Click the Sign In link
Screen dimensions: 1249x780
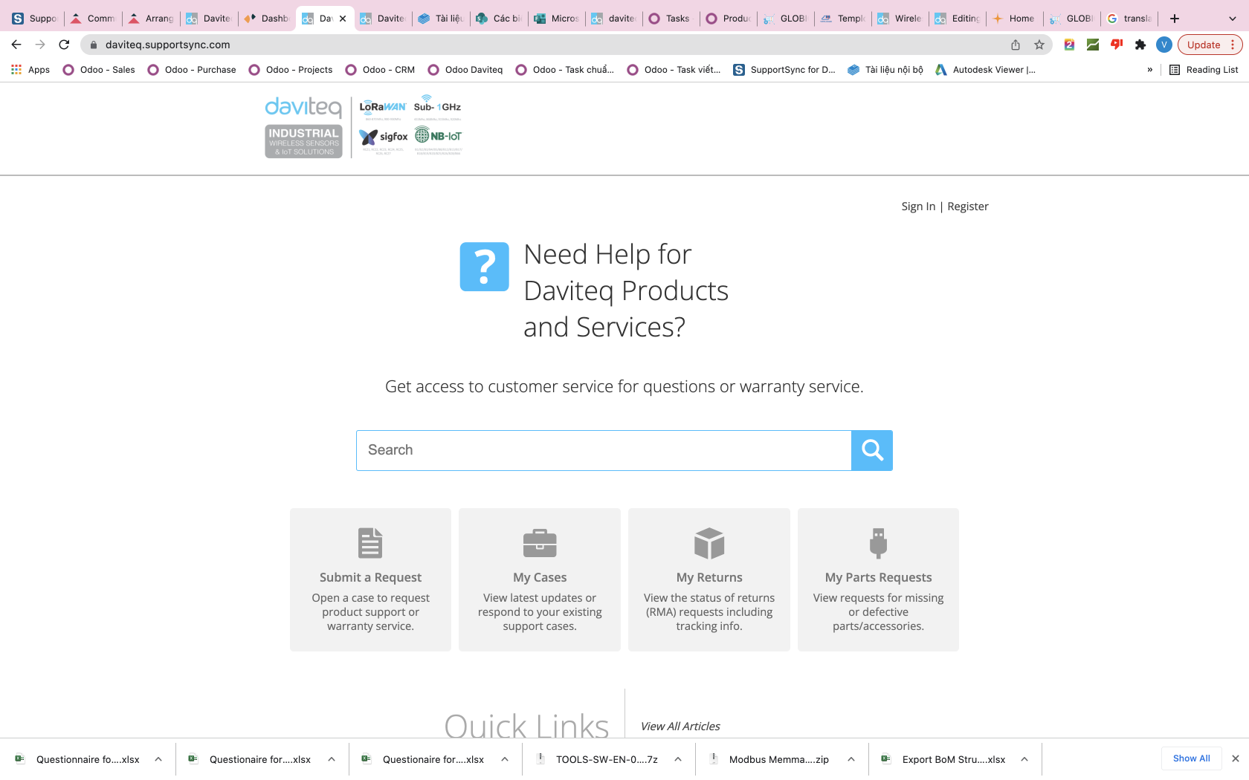tap(918, 207)
